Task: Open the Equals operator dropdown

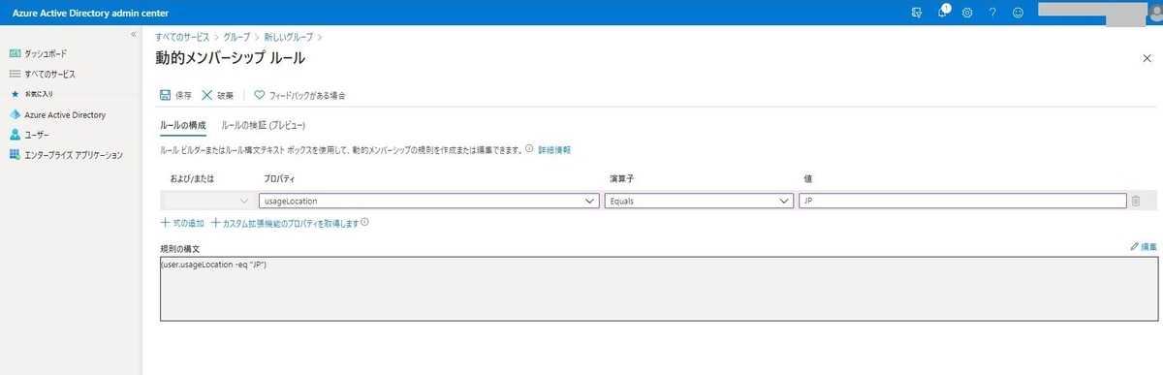Action: click(699, 201)
